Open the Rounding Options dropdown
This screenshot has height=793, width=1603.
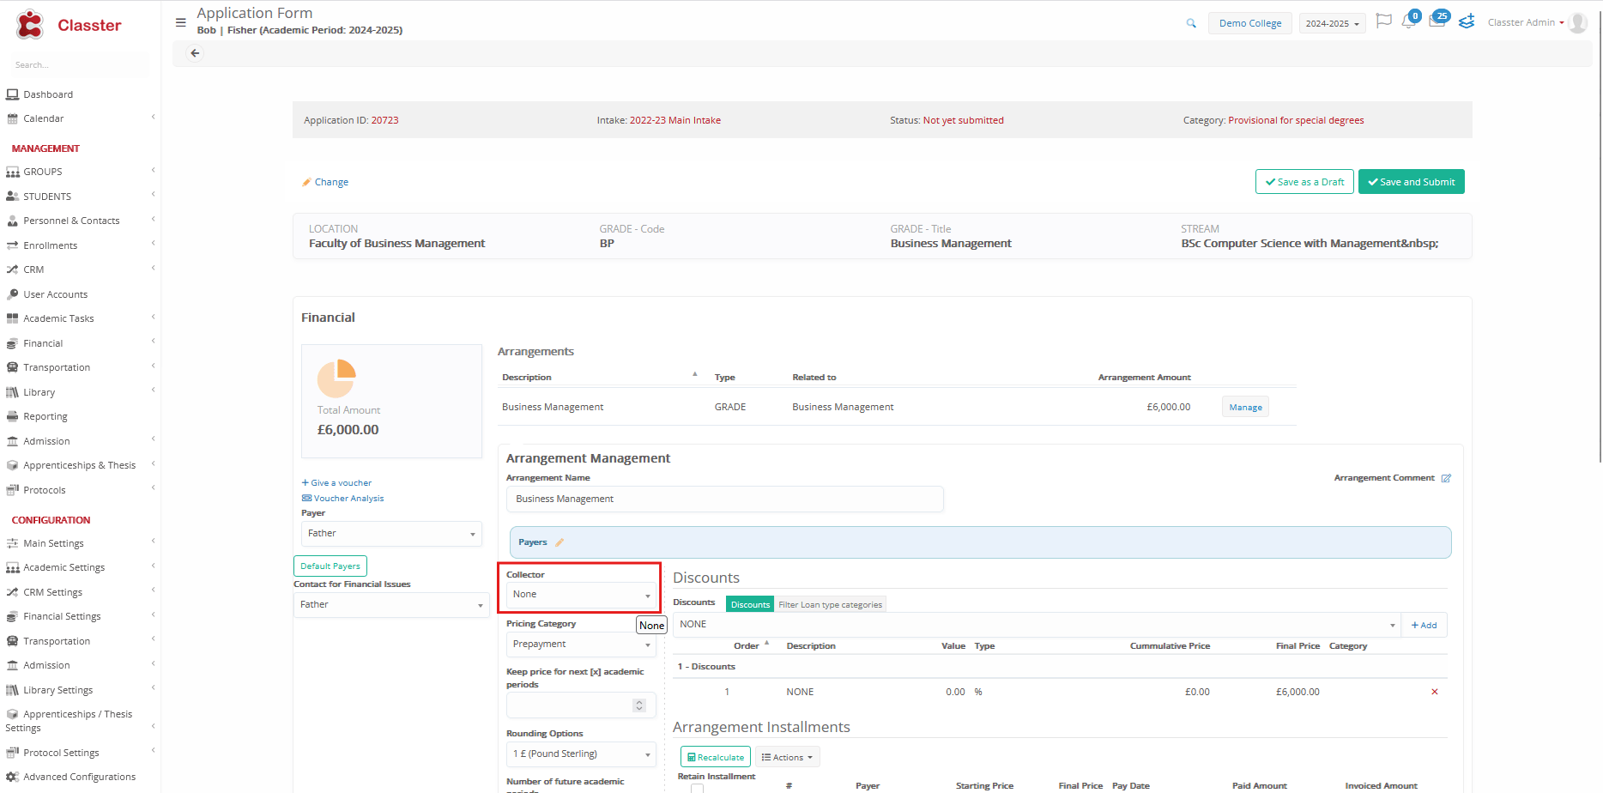[x=581, y=754]
